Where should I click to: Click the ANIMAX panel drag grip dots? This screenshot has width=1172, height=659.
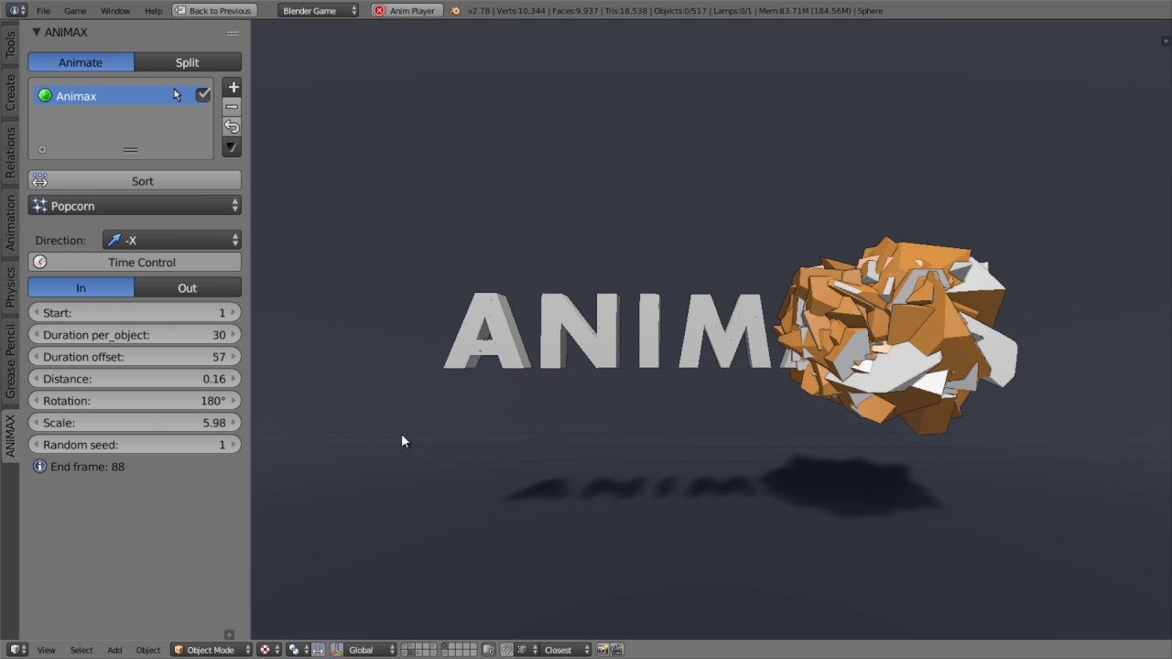tap(233, 33)
